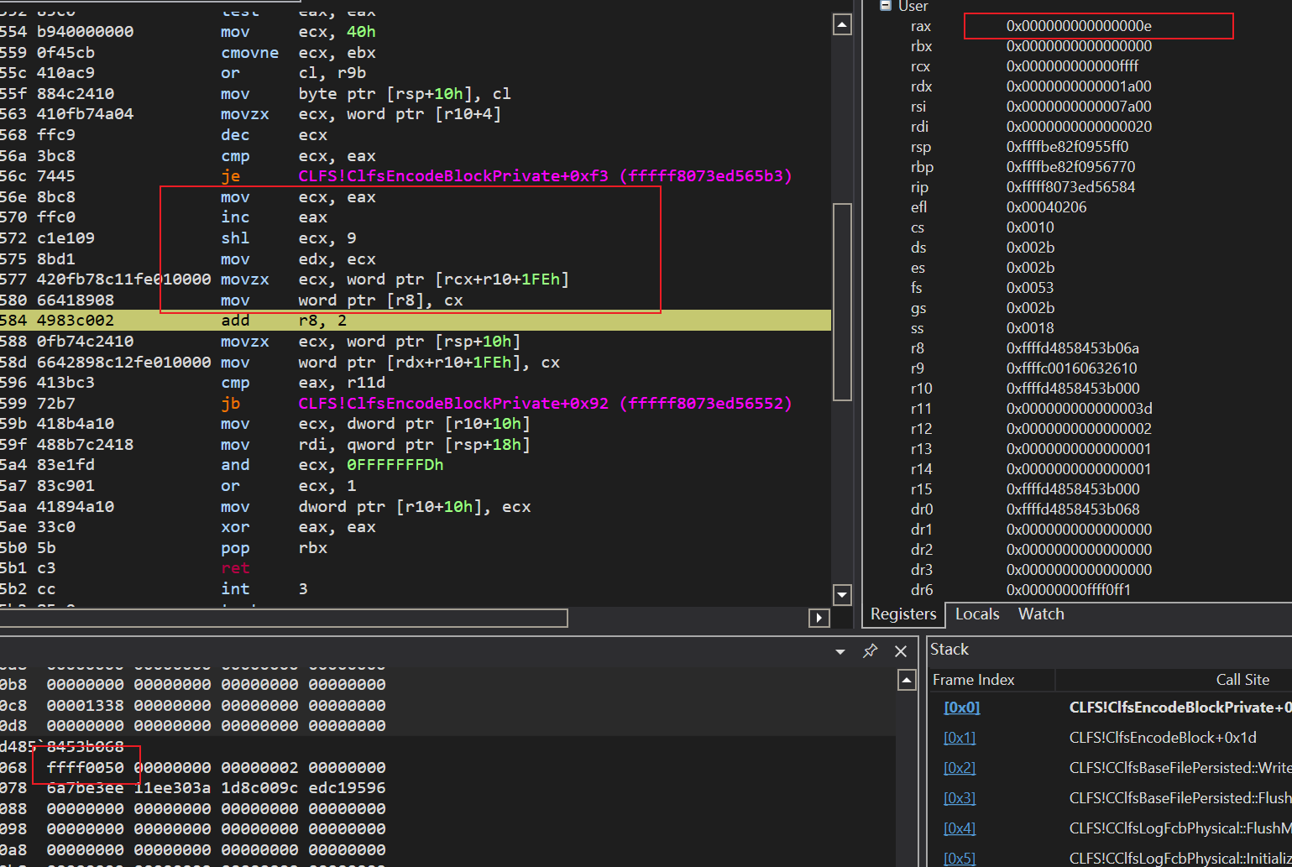Click disassembly horizontal scroll right arrow
1292x867 pixels.
tap(819, 618)
